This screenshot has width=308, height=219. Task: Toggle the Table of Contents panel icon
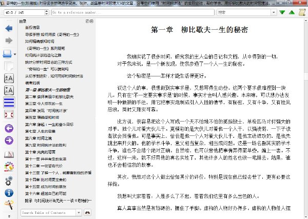point(9,103)
